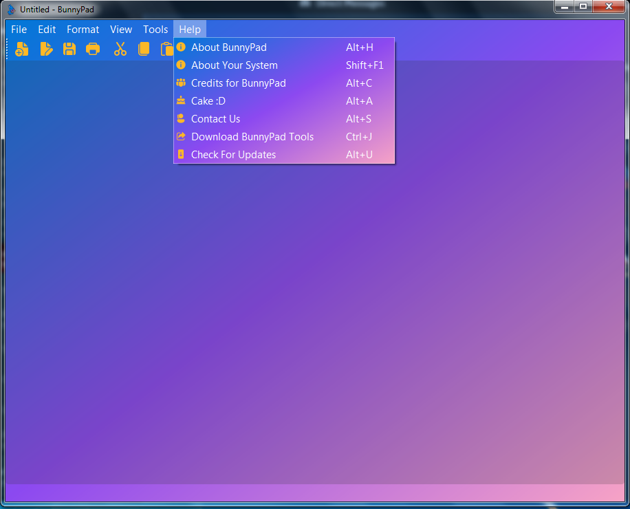The height and width of the screenshot is (509, 630).
Task: Click the info icon beside About Your System
Action: pyautogui.click(x=181, y=65)
